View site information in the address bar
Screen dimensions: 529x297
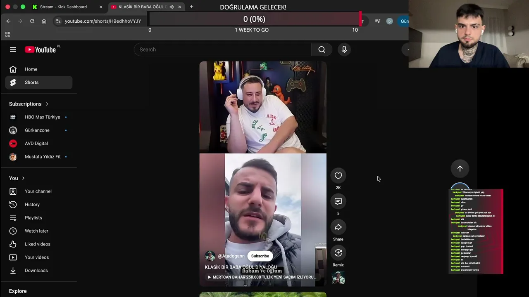pos(58,21)
